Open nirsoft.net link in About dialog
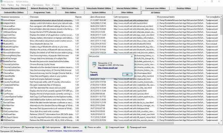The width and height of the screenshot is (223, 133). (108, 68)
